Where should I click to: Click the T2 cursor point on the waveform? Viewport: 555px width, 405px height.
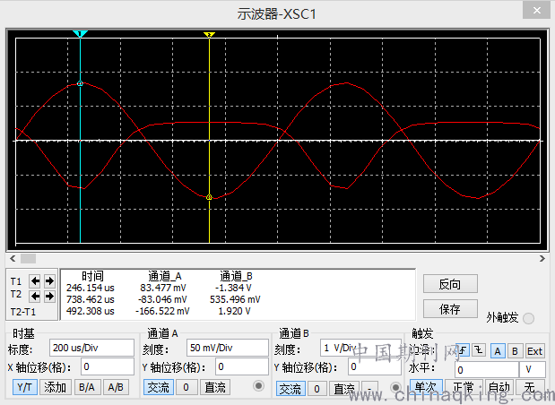tap(209, 197)
